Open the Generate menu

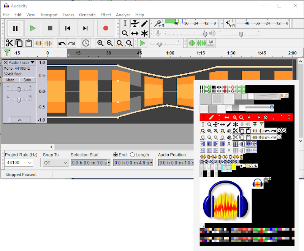(87, 15)
